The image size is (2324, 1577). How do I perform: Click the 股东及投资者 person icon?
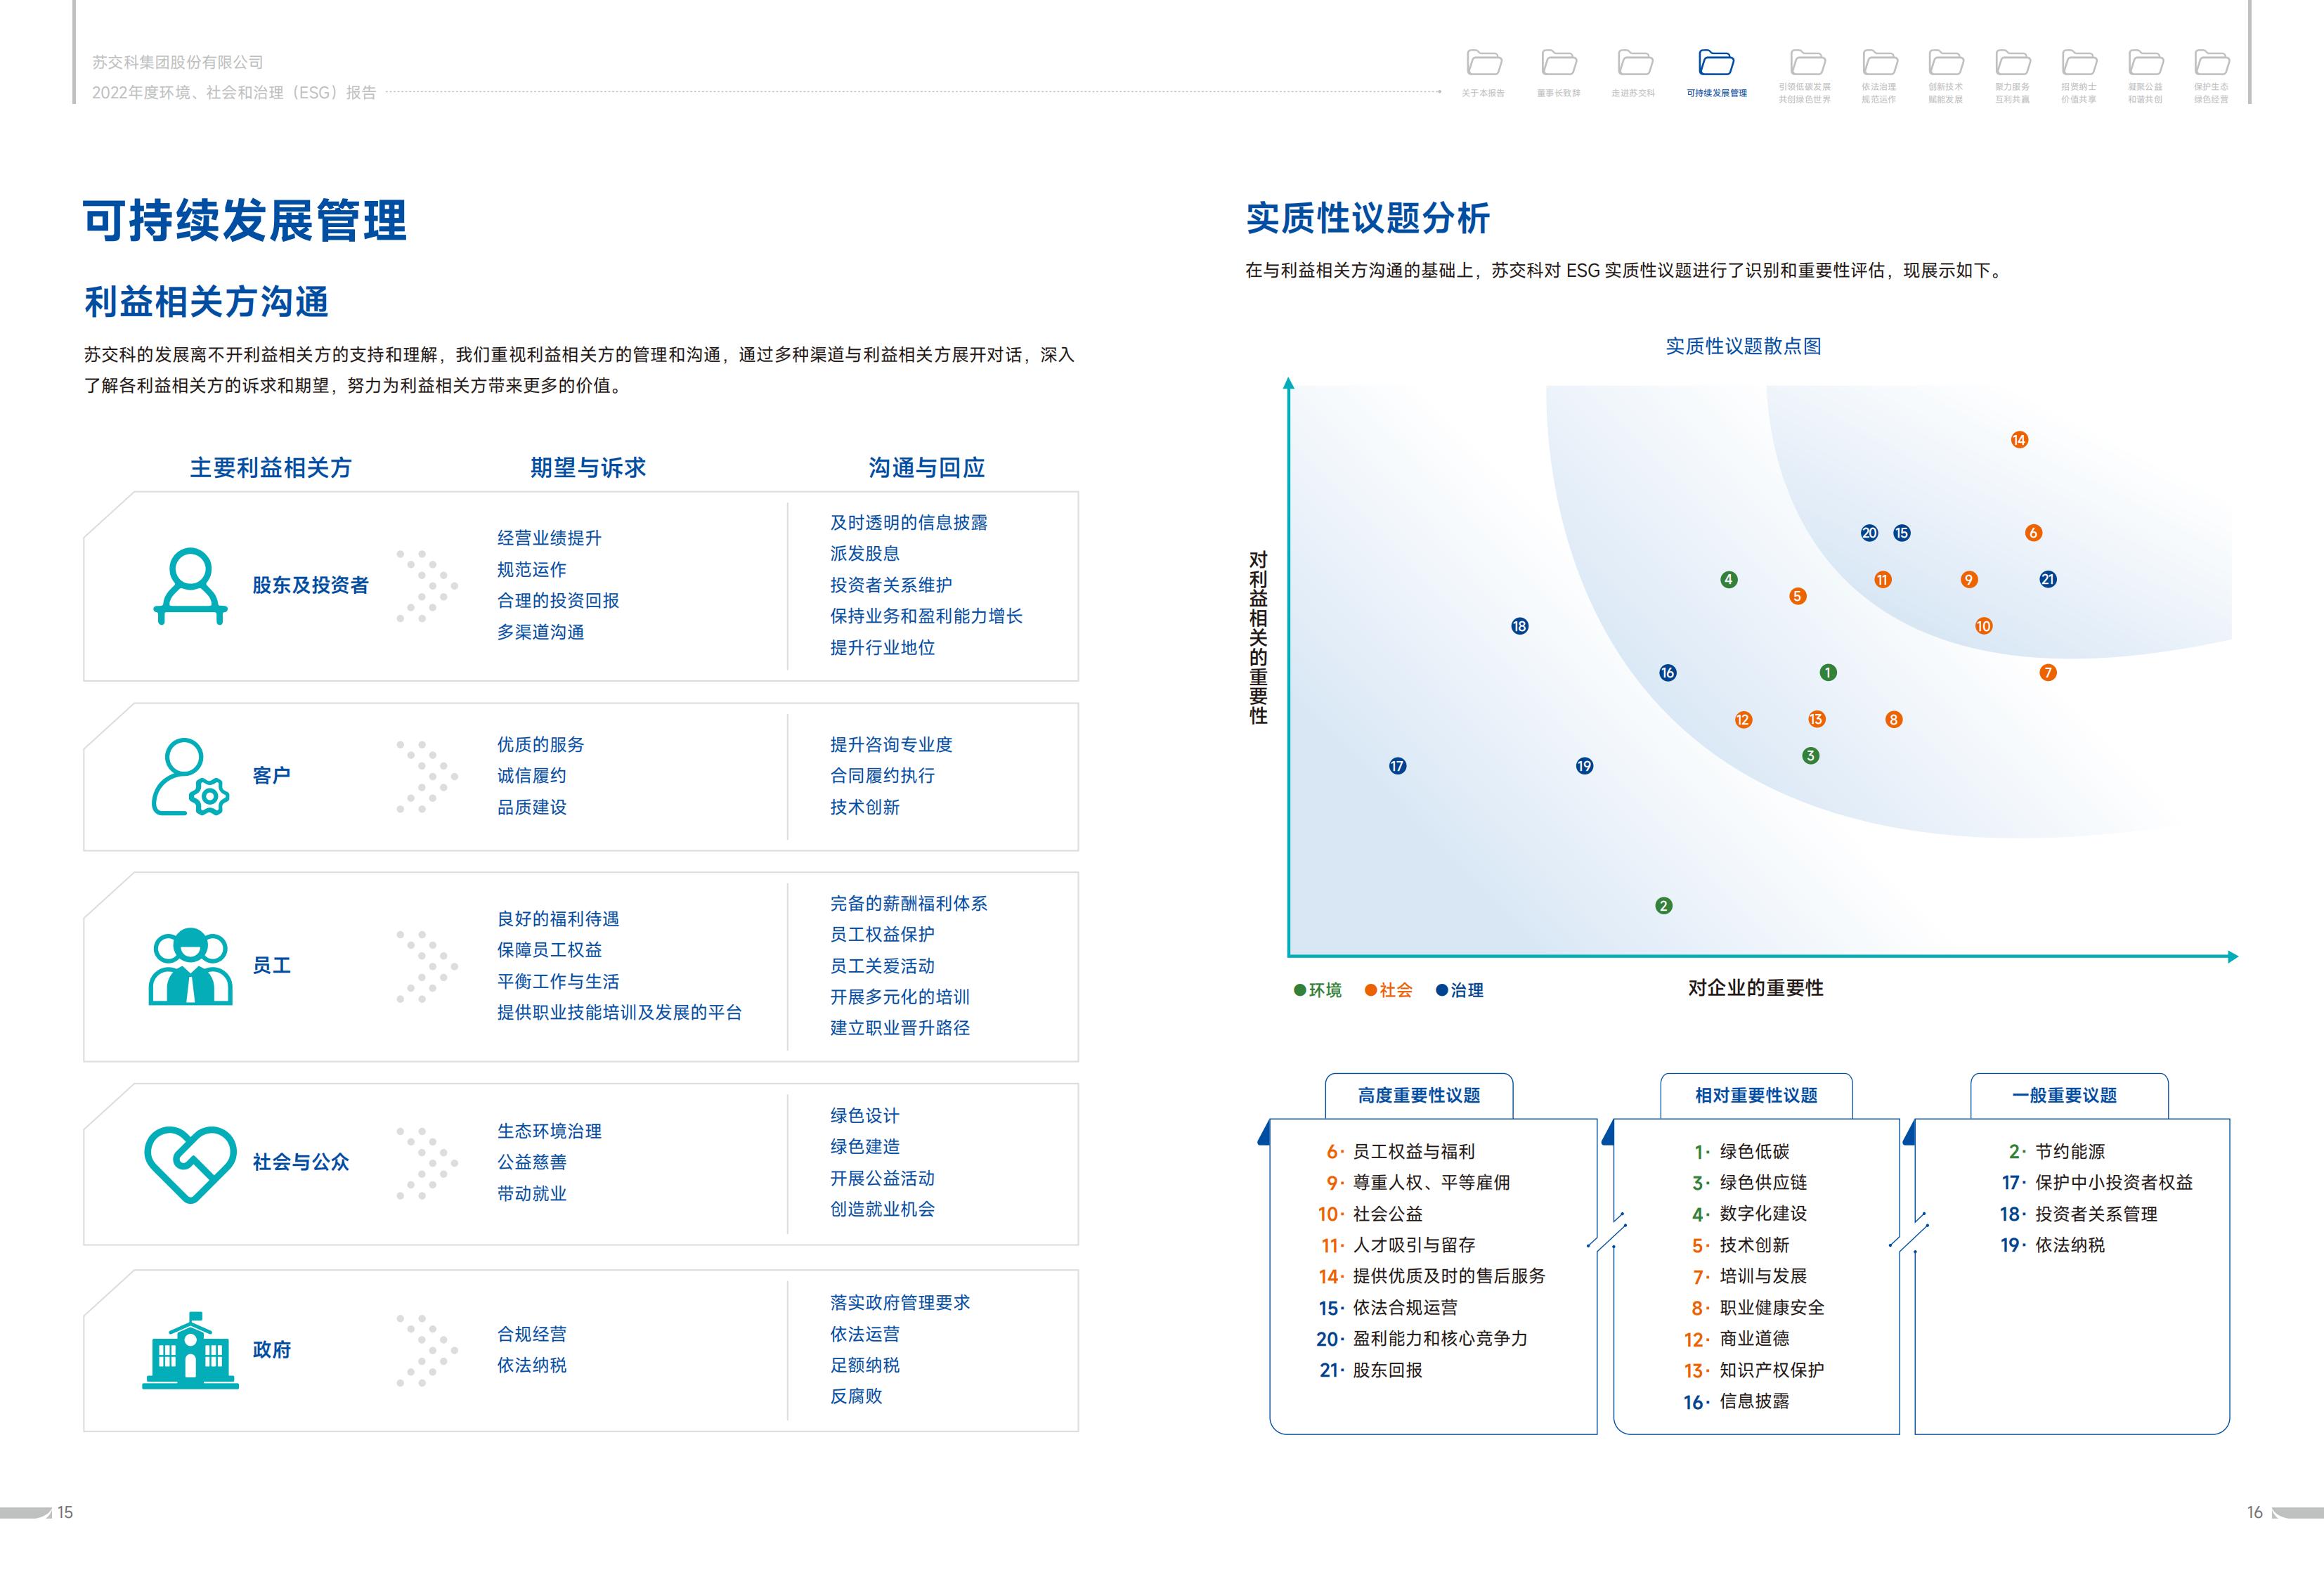point(190,586)
